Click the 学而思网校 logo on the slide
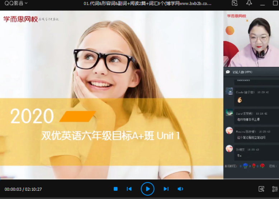The width and height of the screenshot is (279, 199). tap(20, 19)
